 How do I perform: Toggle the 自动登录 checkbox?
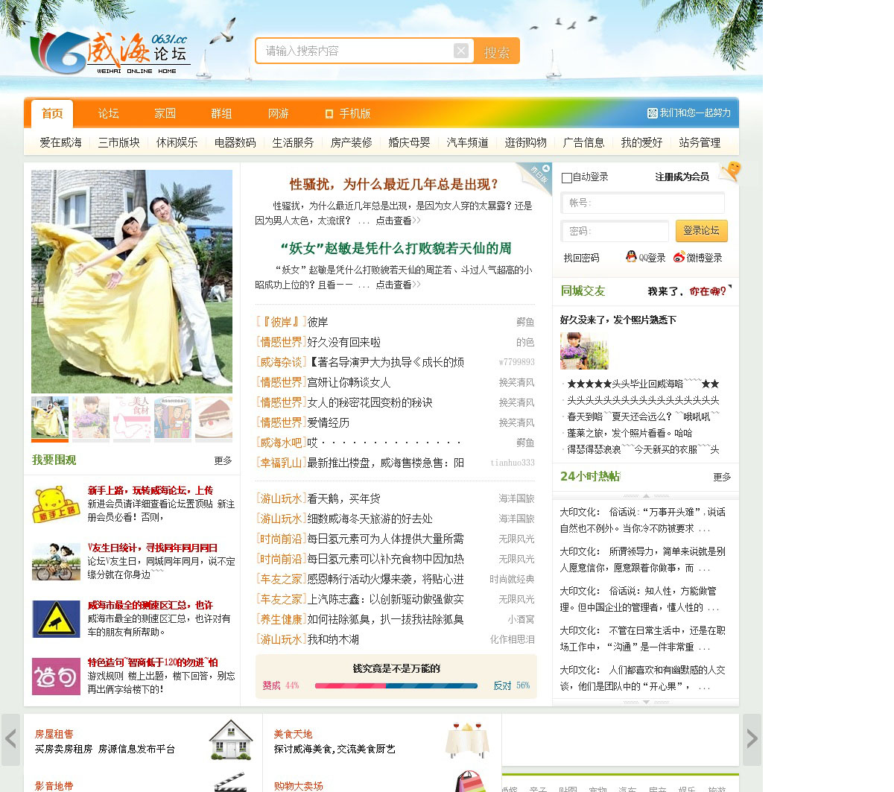[x=567, y=178]
